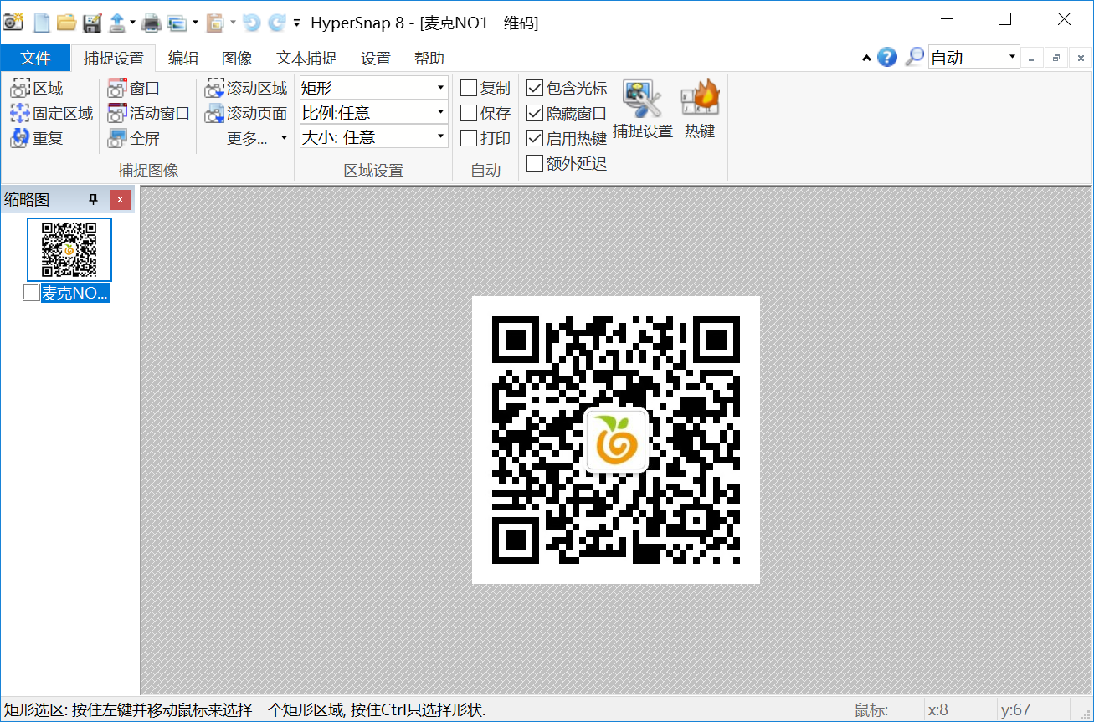Redo the action with the redo arrow
This screenshot has height=722, width=1094.
(x=277, y=23)
